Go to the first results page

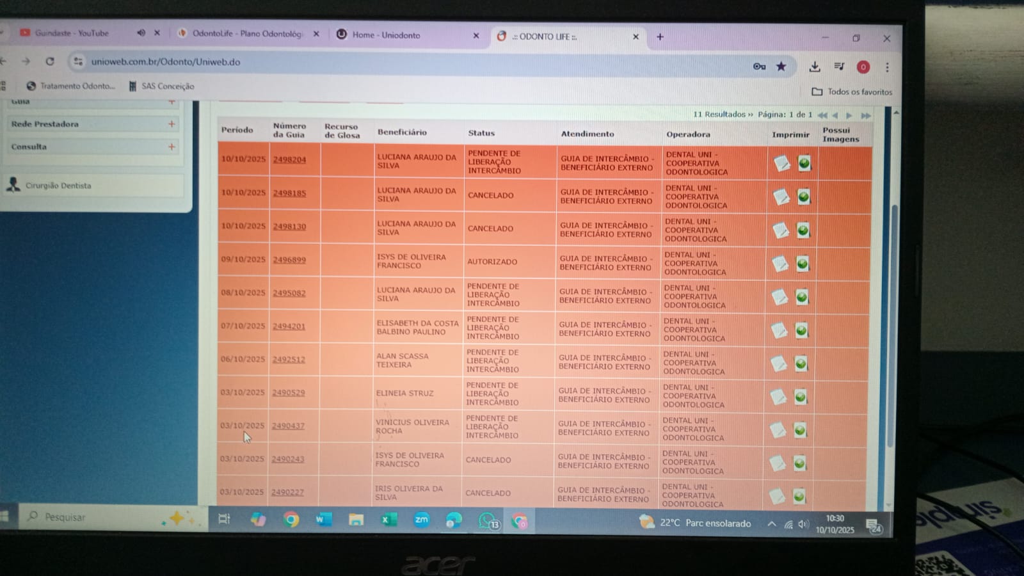click(822, 115)
